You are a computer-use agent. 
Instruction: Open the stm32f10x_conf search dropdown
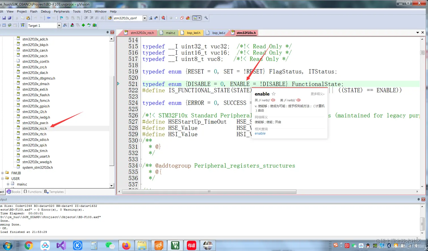click(145, 18)
